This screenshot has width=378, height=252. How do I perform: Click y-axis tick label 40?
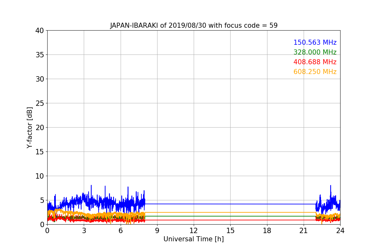click(x=40, y=31)
